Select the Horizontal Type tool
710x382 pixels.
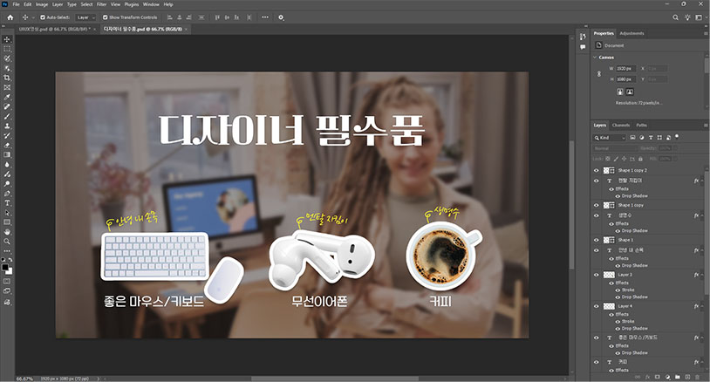pyautogui.click(x=7, y=202)
